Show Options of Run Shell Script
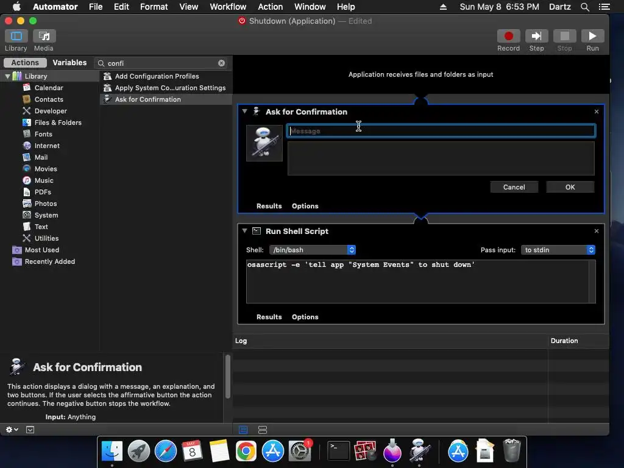Image resolution: width=624 pixels, height=468 pixels. point(305,317)
